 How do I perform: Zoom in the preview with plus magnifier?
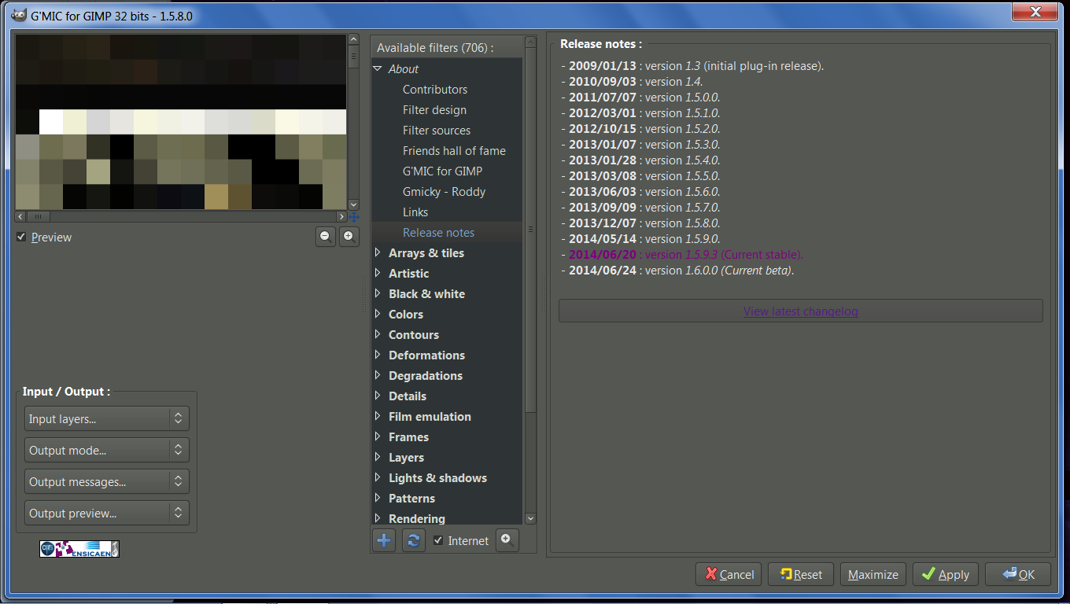pyautogui.click(x=349, y=237)
